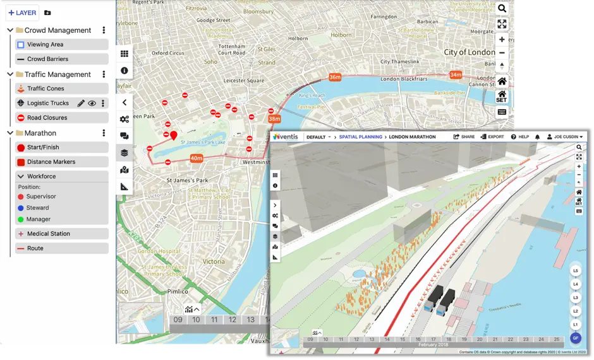
Task: Select hour 12 on main map timeline
Action: tap(232, 320)
